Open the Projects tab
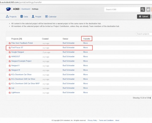This screenshot has width=152, height=123. [11, 17]
